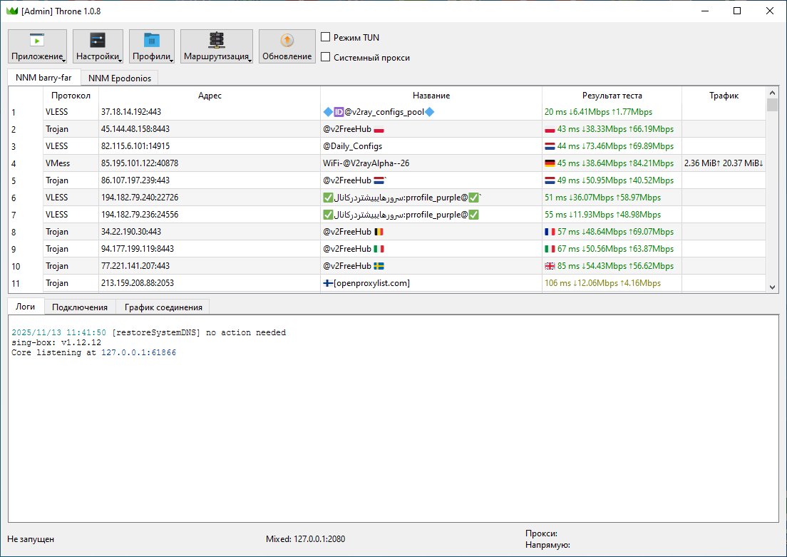Open the Настройки settings icon
Image resolution: width=787 pixels, height=557 pixels.
98,41
